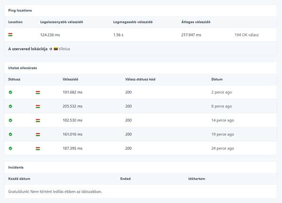Click green check status for 161.016 ms row
The width and height of the screenshot is (282, 203).
[10, 134]
